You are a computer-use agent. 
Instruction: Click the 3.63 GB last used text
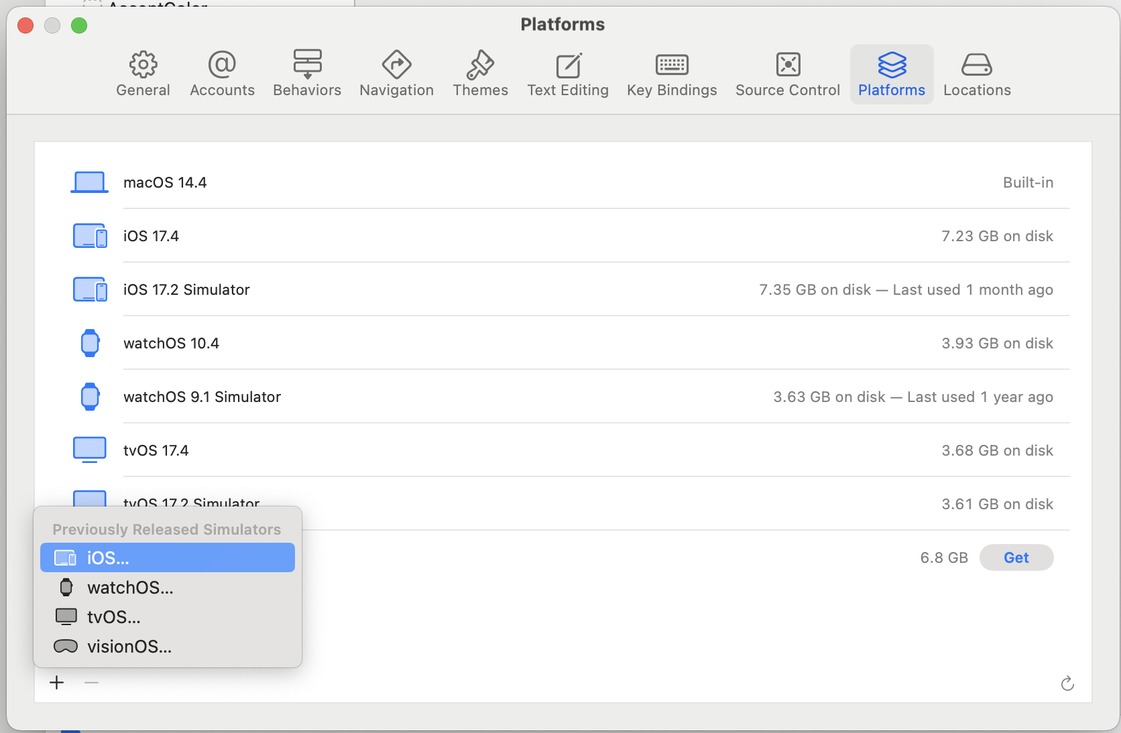coord(913,397)
